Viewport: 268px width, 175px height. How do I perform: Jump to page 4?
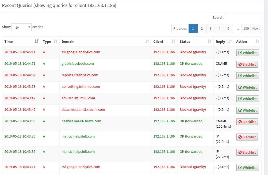tap(220, 28)
